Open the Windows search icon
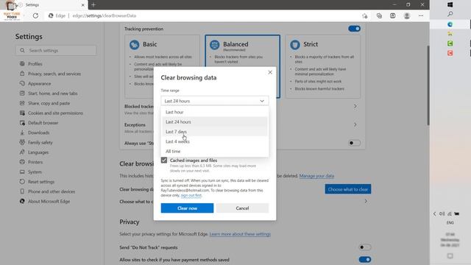The image size is (471, 265). click(450, 14)
